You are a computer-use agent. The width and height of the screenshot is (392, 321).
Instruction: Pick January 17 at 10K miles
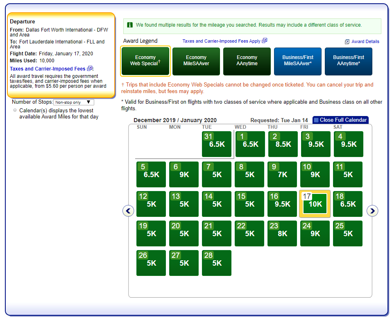pyautogui.click(x=315, y=204)
